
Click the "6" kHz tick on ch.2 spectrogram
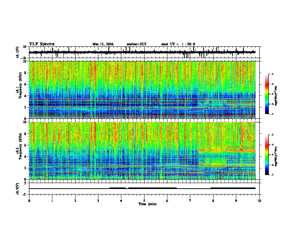(26, 145)
